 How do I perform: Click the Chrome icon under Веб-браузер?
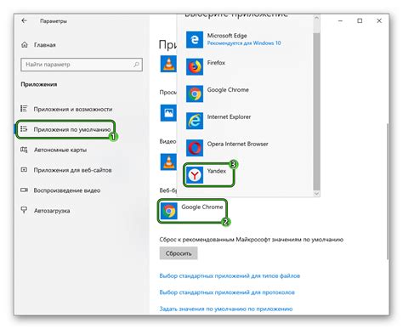(x=168, y=211)
